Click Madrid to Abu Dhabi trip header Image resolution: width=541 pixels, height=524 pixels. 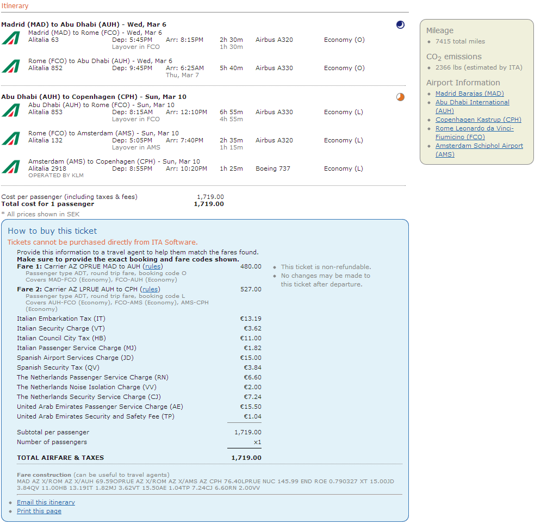(x=83, y=24)
